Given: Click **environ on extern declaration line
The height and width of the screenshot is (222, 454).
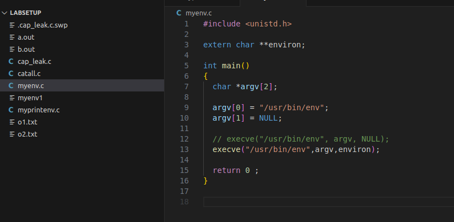Looking at the screenshot, I should point(281,45).
